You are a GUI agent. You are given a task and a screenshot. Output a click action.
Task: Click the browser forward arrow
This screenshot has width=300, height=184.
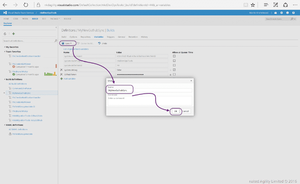tap(15, 5)
